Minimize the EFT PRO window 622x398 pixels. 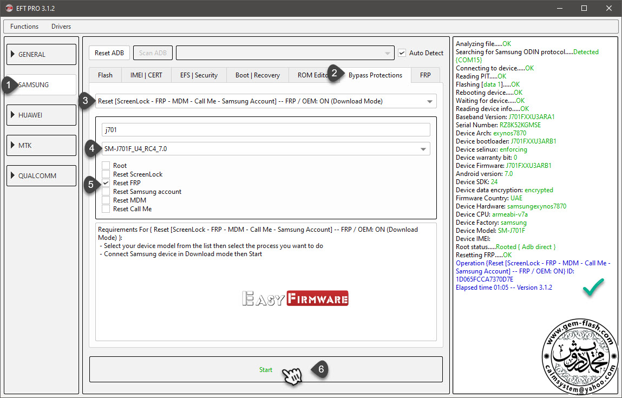559,8
